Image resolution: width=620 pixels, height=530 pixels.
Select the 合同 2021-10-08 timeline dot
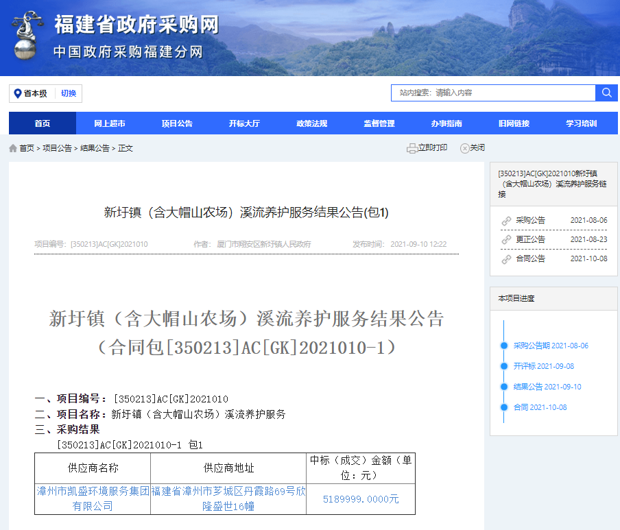503,407
